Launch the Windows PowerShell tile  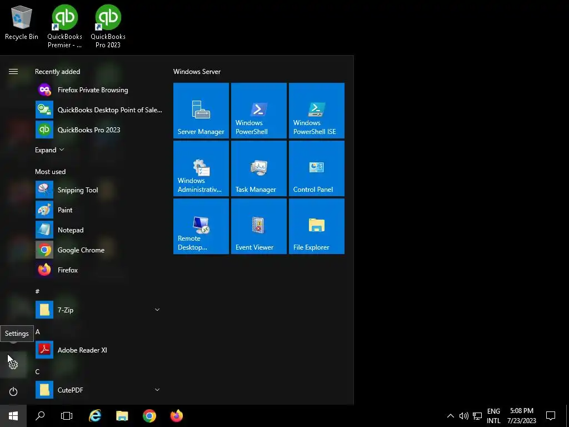click(259, 111)
